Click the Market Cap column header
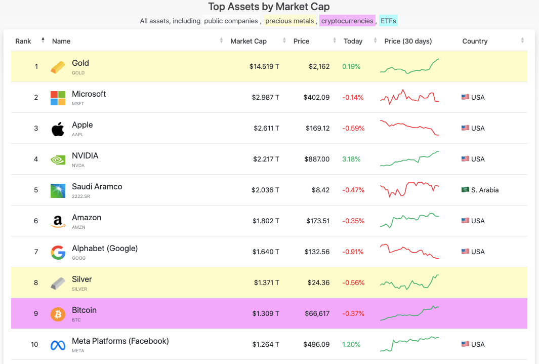 point(248,41)
